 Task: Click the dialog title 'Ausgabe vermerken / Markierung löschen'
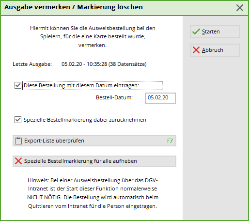[74, 7]
